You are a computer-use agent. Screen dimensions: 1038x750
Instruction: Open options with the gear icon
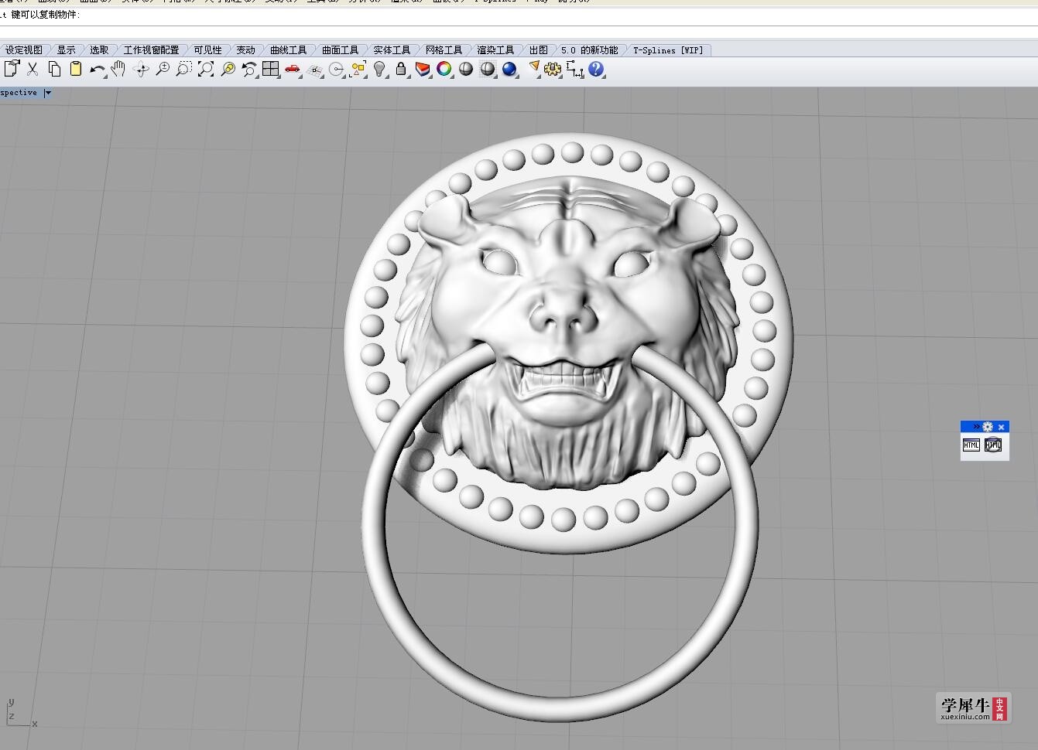click(553, 69)
